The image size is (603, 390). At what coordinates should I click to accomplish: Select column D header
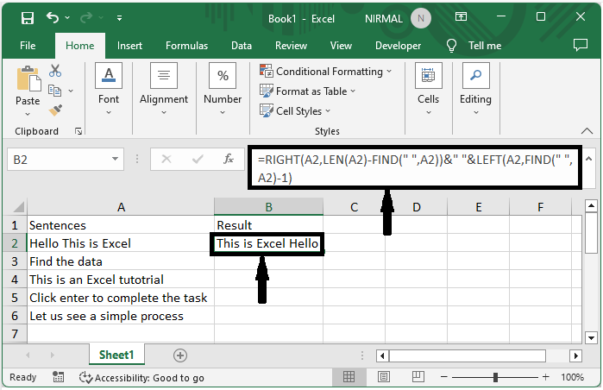(417, 207)
